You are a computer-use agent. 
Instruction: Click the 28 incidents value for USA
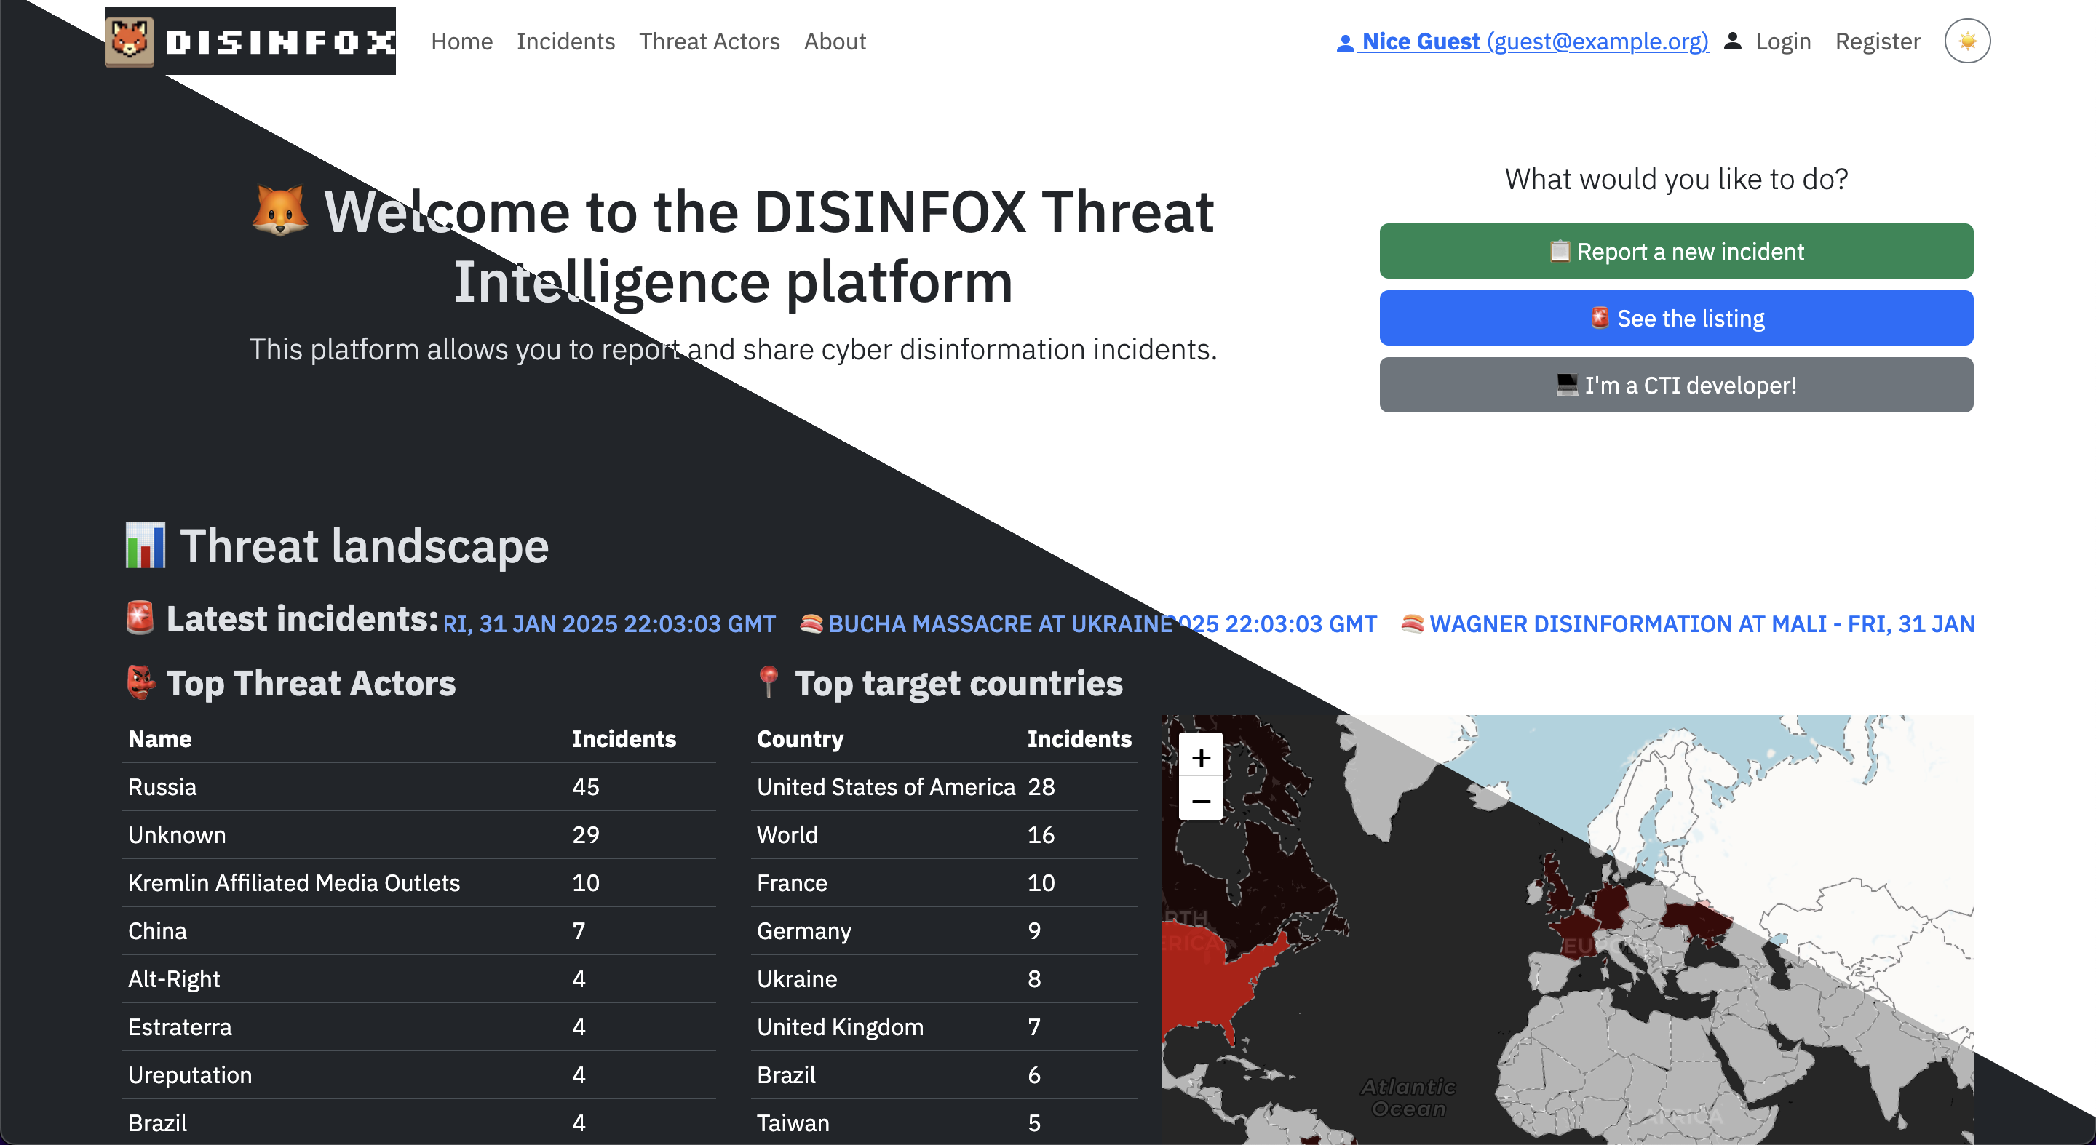pyautogui.click(x=1041, y=786)
